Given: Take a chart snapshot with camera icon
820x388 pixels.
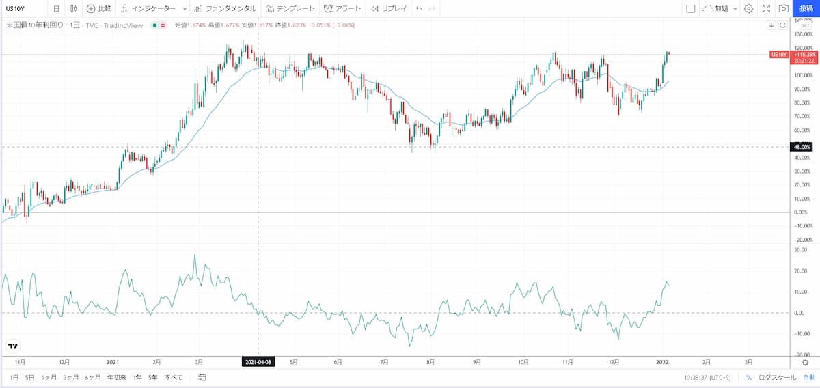Looking at the screenshot, I should (784, 9).
